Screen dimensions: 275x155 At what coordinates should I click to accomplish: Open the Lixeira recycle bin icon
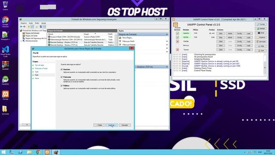[5, 6]
